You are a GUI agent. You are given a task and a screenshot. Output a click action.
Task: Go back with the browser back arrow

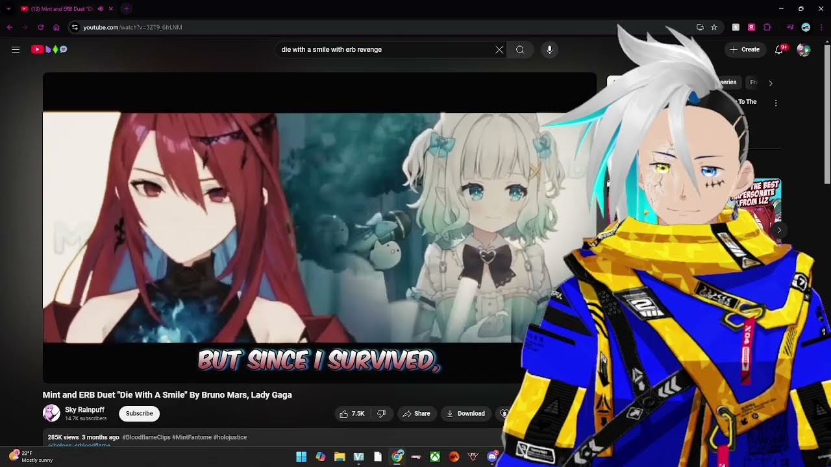[x=10, y=27]
